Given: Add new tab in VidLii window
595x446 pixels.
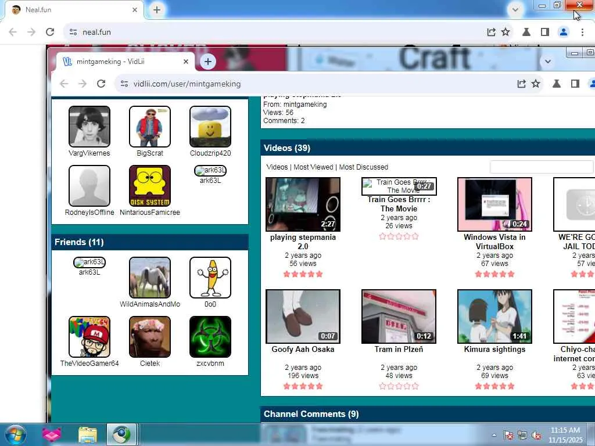Looking at the screenshot, I should (208, 62).
